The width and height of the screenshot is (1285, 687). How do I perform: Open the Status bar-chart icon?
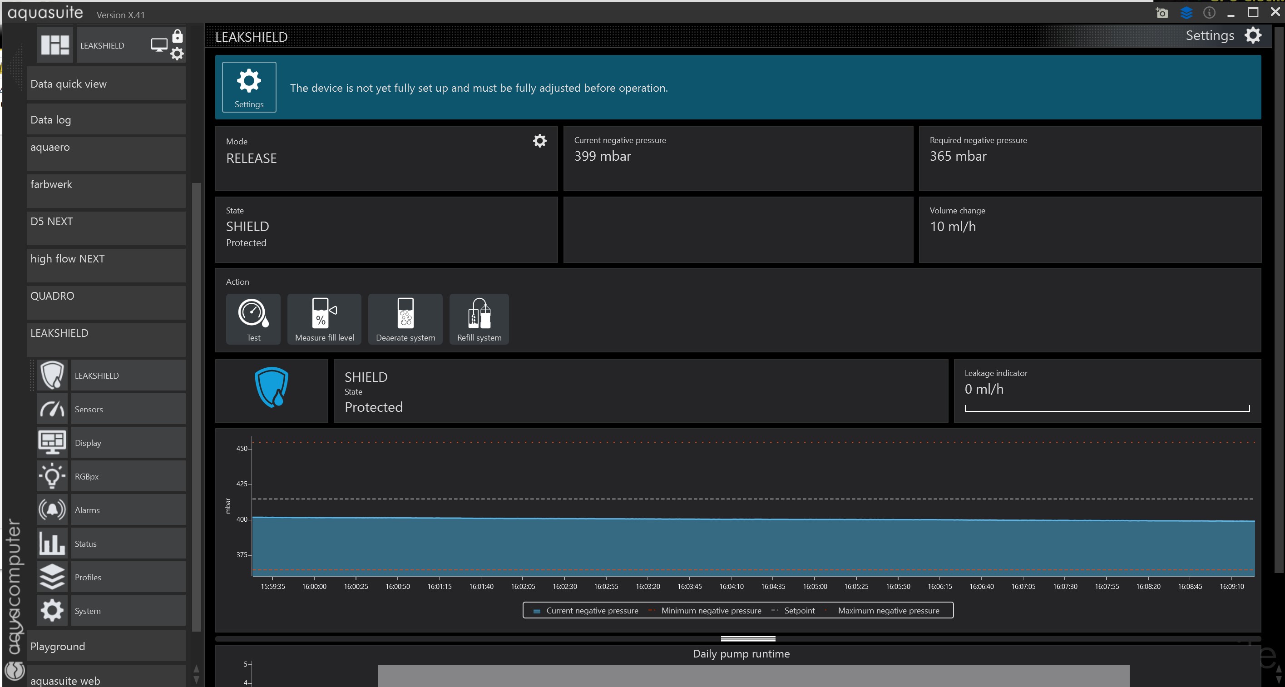pyautogui.click(x=52, y=544)
